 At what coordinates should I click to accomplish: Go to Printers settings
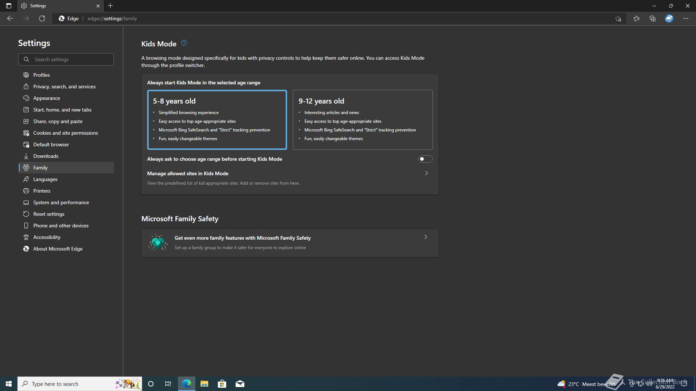click(x=66, y=191)
